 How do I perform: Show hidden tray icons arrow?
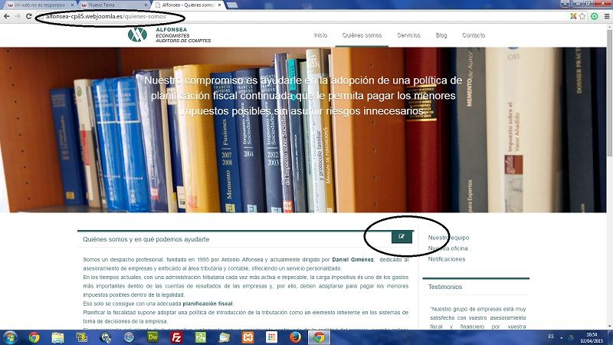point(562,337)
